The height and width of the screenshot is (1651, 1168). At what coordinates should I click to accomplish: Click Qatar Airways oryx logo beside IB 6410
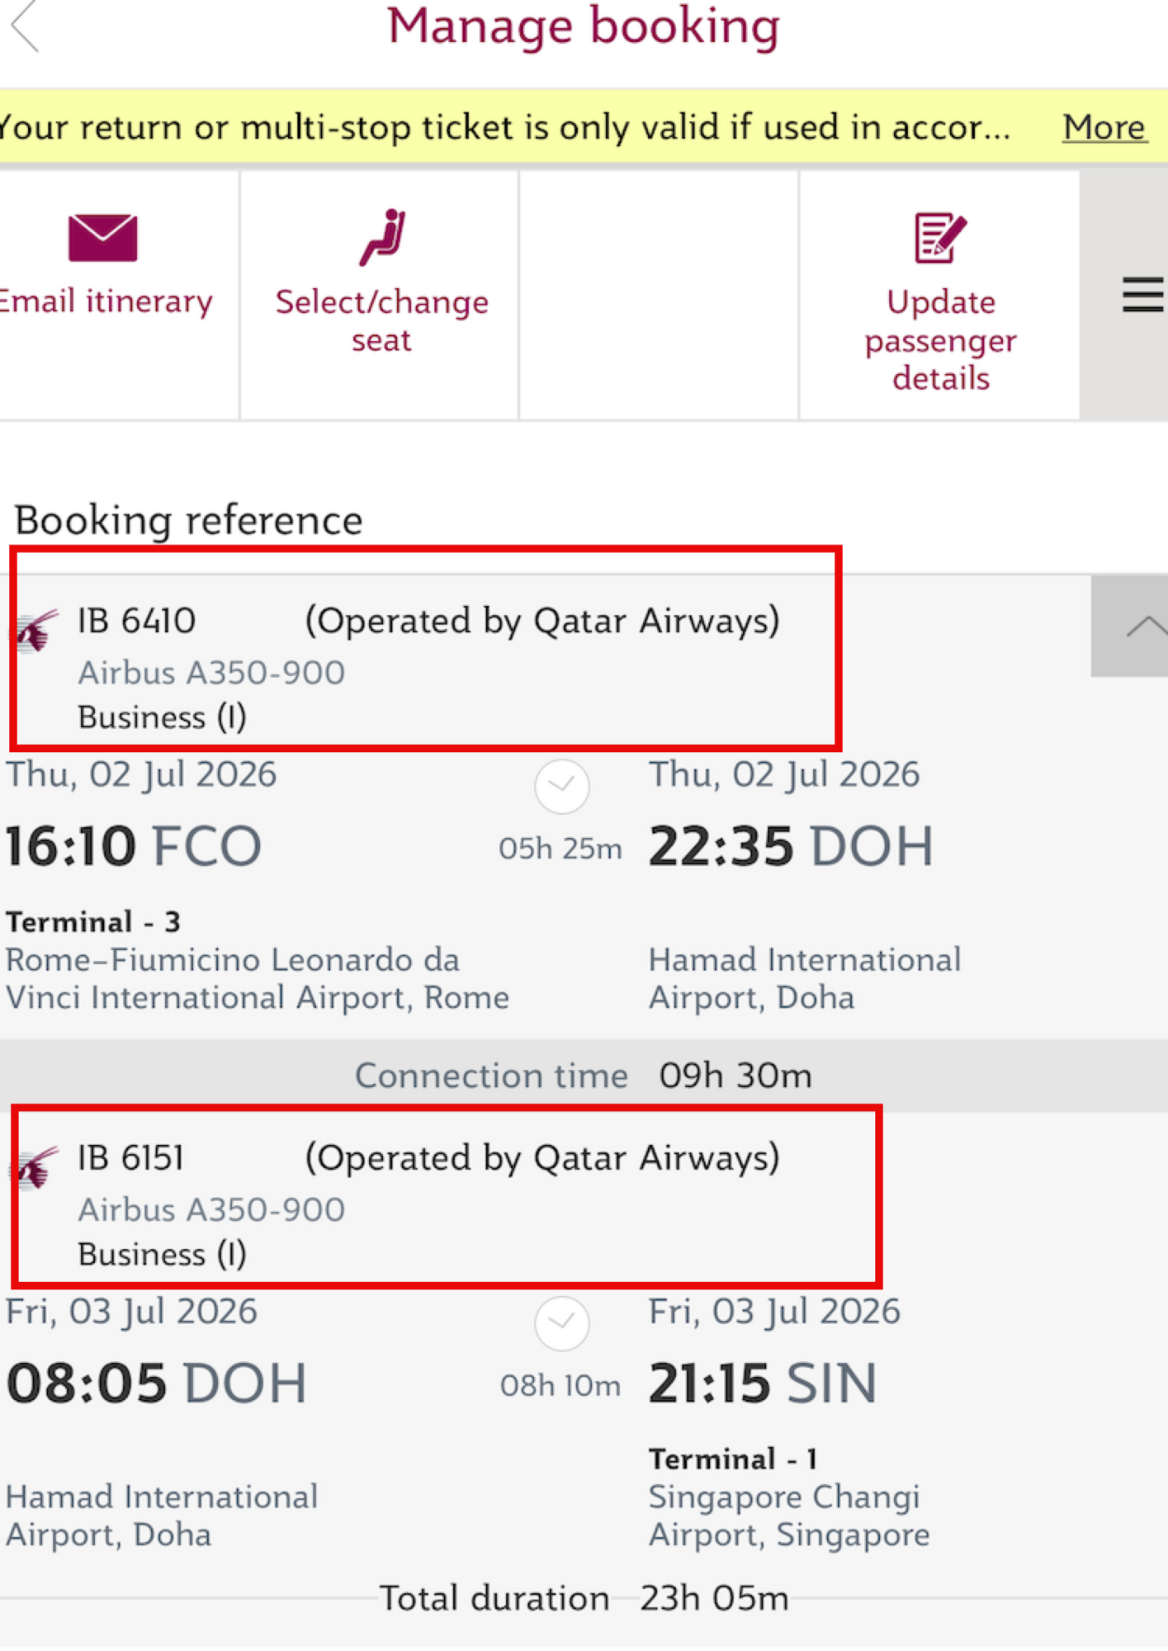(36, 632)
